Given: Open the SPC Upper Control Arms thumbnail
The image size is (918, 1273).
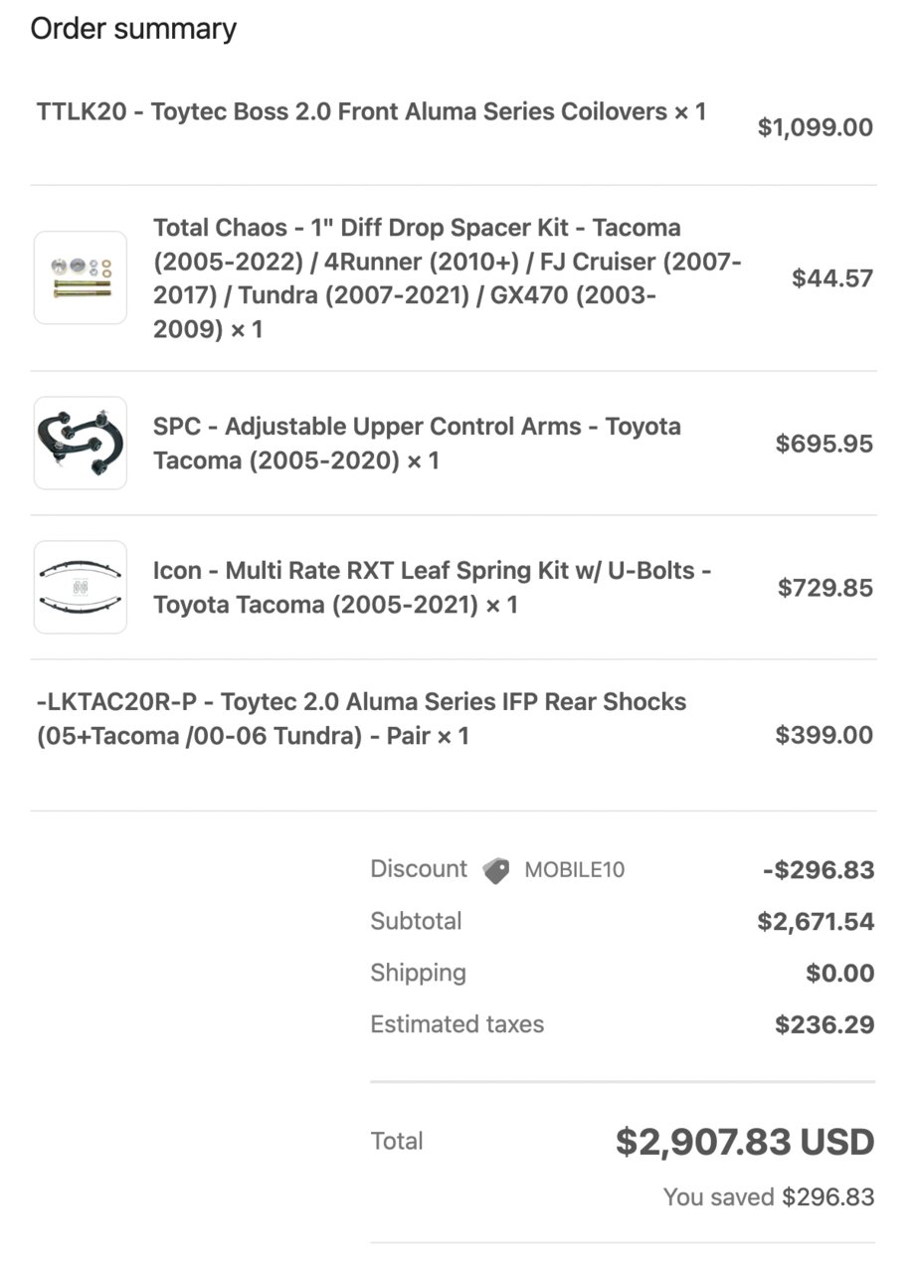Looking at the screenshot, I should point(81,443).
